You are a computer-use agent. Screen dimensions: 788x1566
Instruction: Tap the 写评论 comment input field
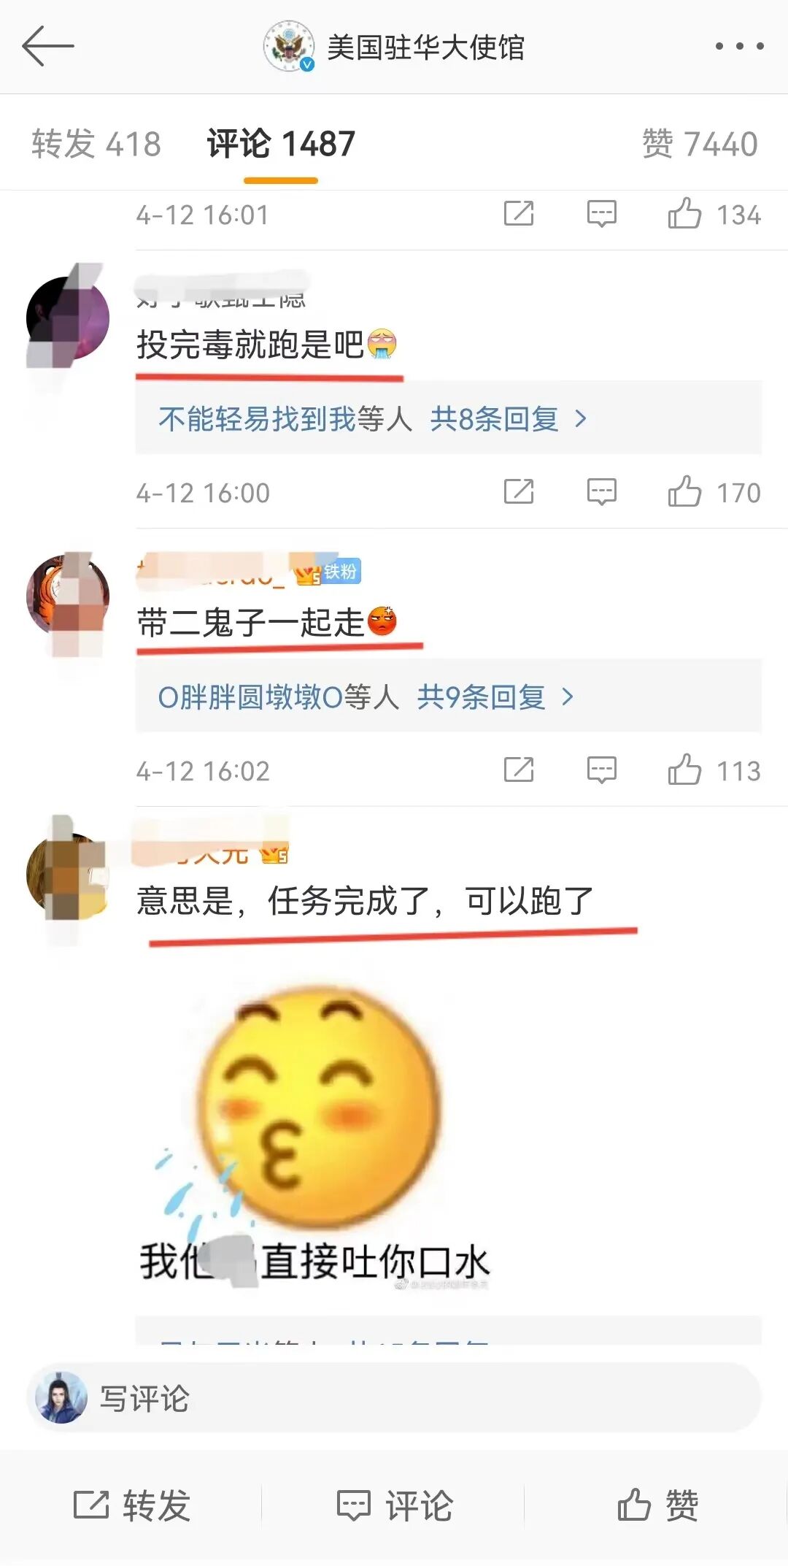(394, 1398)
